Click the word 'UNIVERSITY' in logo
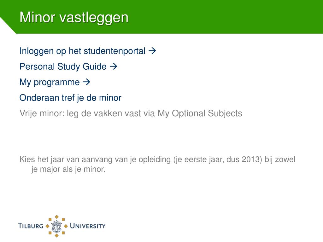Image resolution: width=323 pixels, height=242 pixels. (88, 226)
